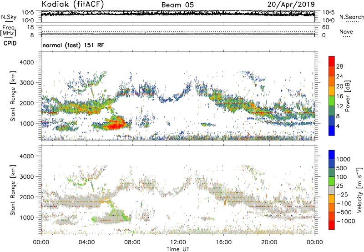Click the 'N.Search' legend label
Screen dimensions: 364x252
pyautogui.click(x=351, y=17)
